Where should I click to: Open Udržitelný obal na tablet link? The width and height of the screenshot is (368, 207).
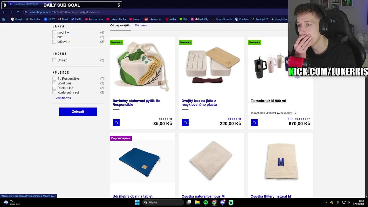click(133, 196)
